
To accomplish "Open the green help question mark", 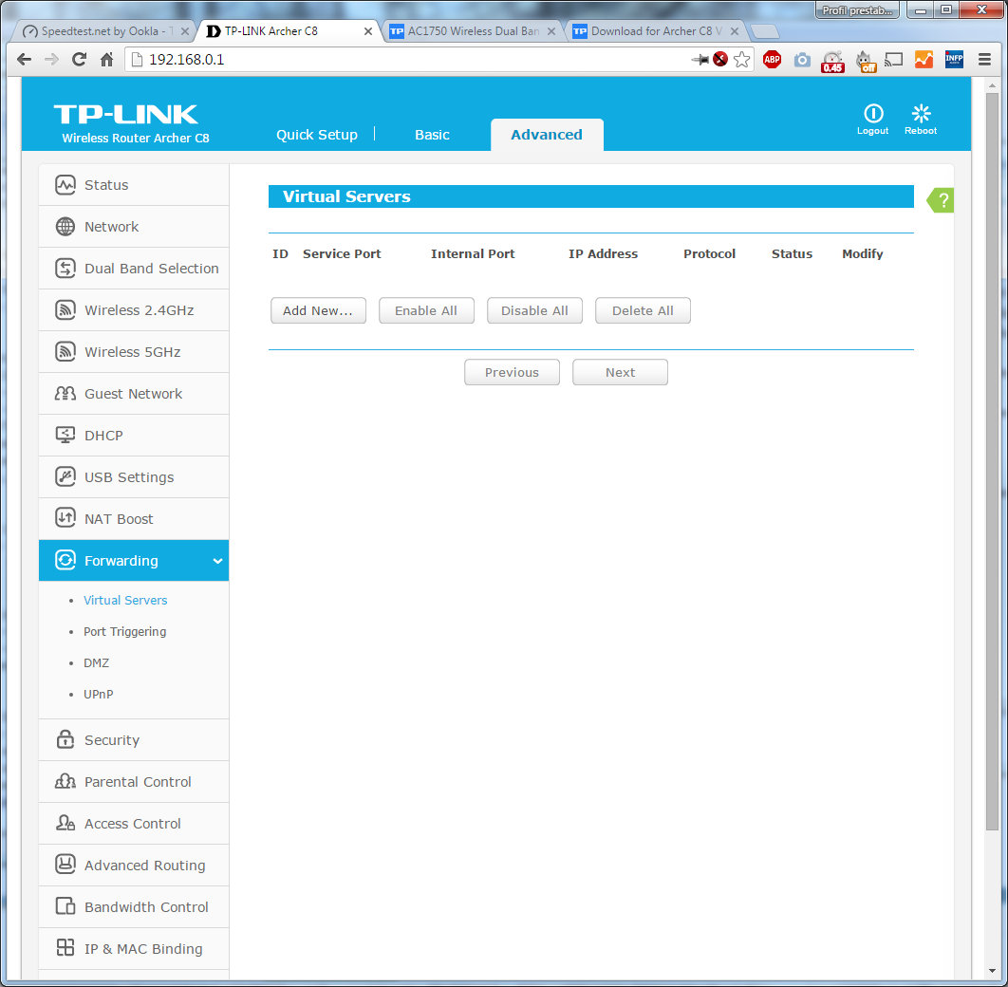I will pyautogui.click(x=943, y=200).
